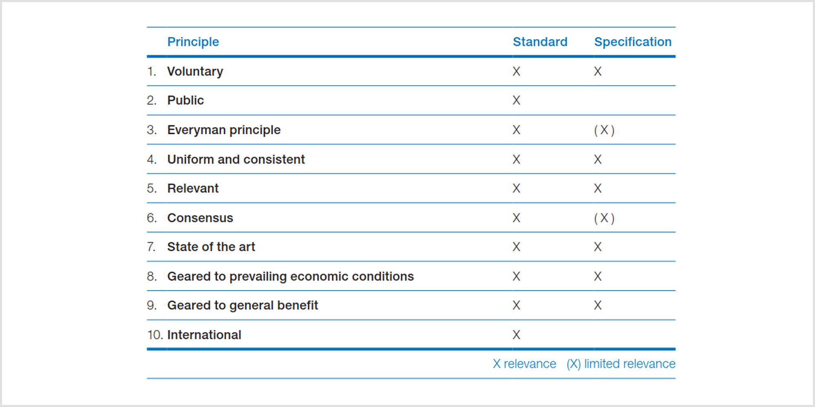This screenshot has height=407, width=815.
Task: Click the Everyman principle label
Action: pyautogui.click(x=224, y=130)
